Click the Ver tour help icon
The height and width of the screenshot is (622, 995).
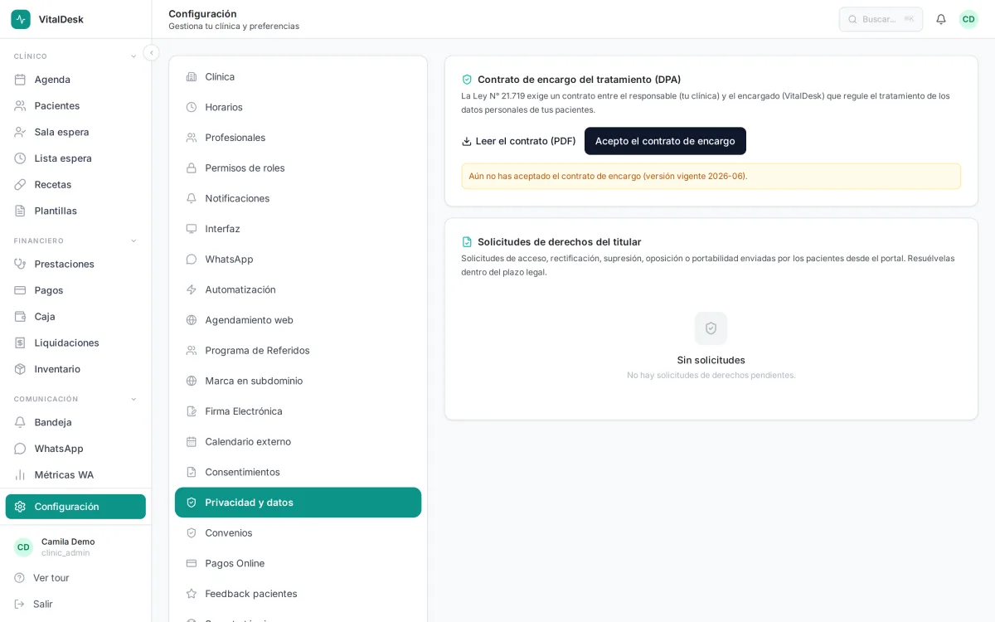click(x=19, y=578)
